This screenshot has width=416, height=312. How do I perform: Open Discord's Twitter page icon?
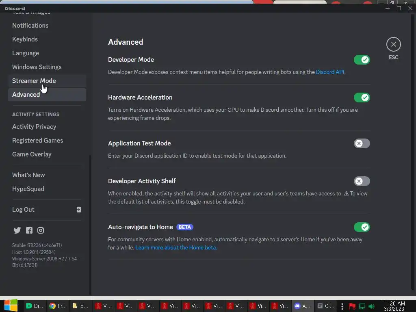pos(17,230)
